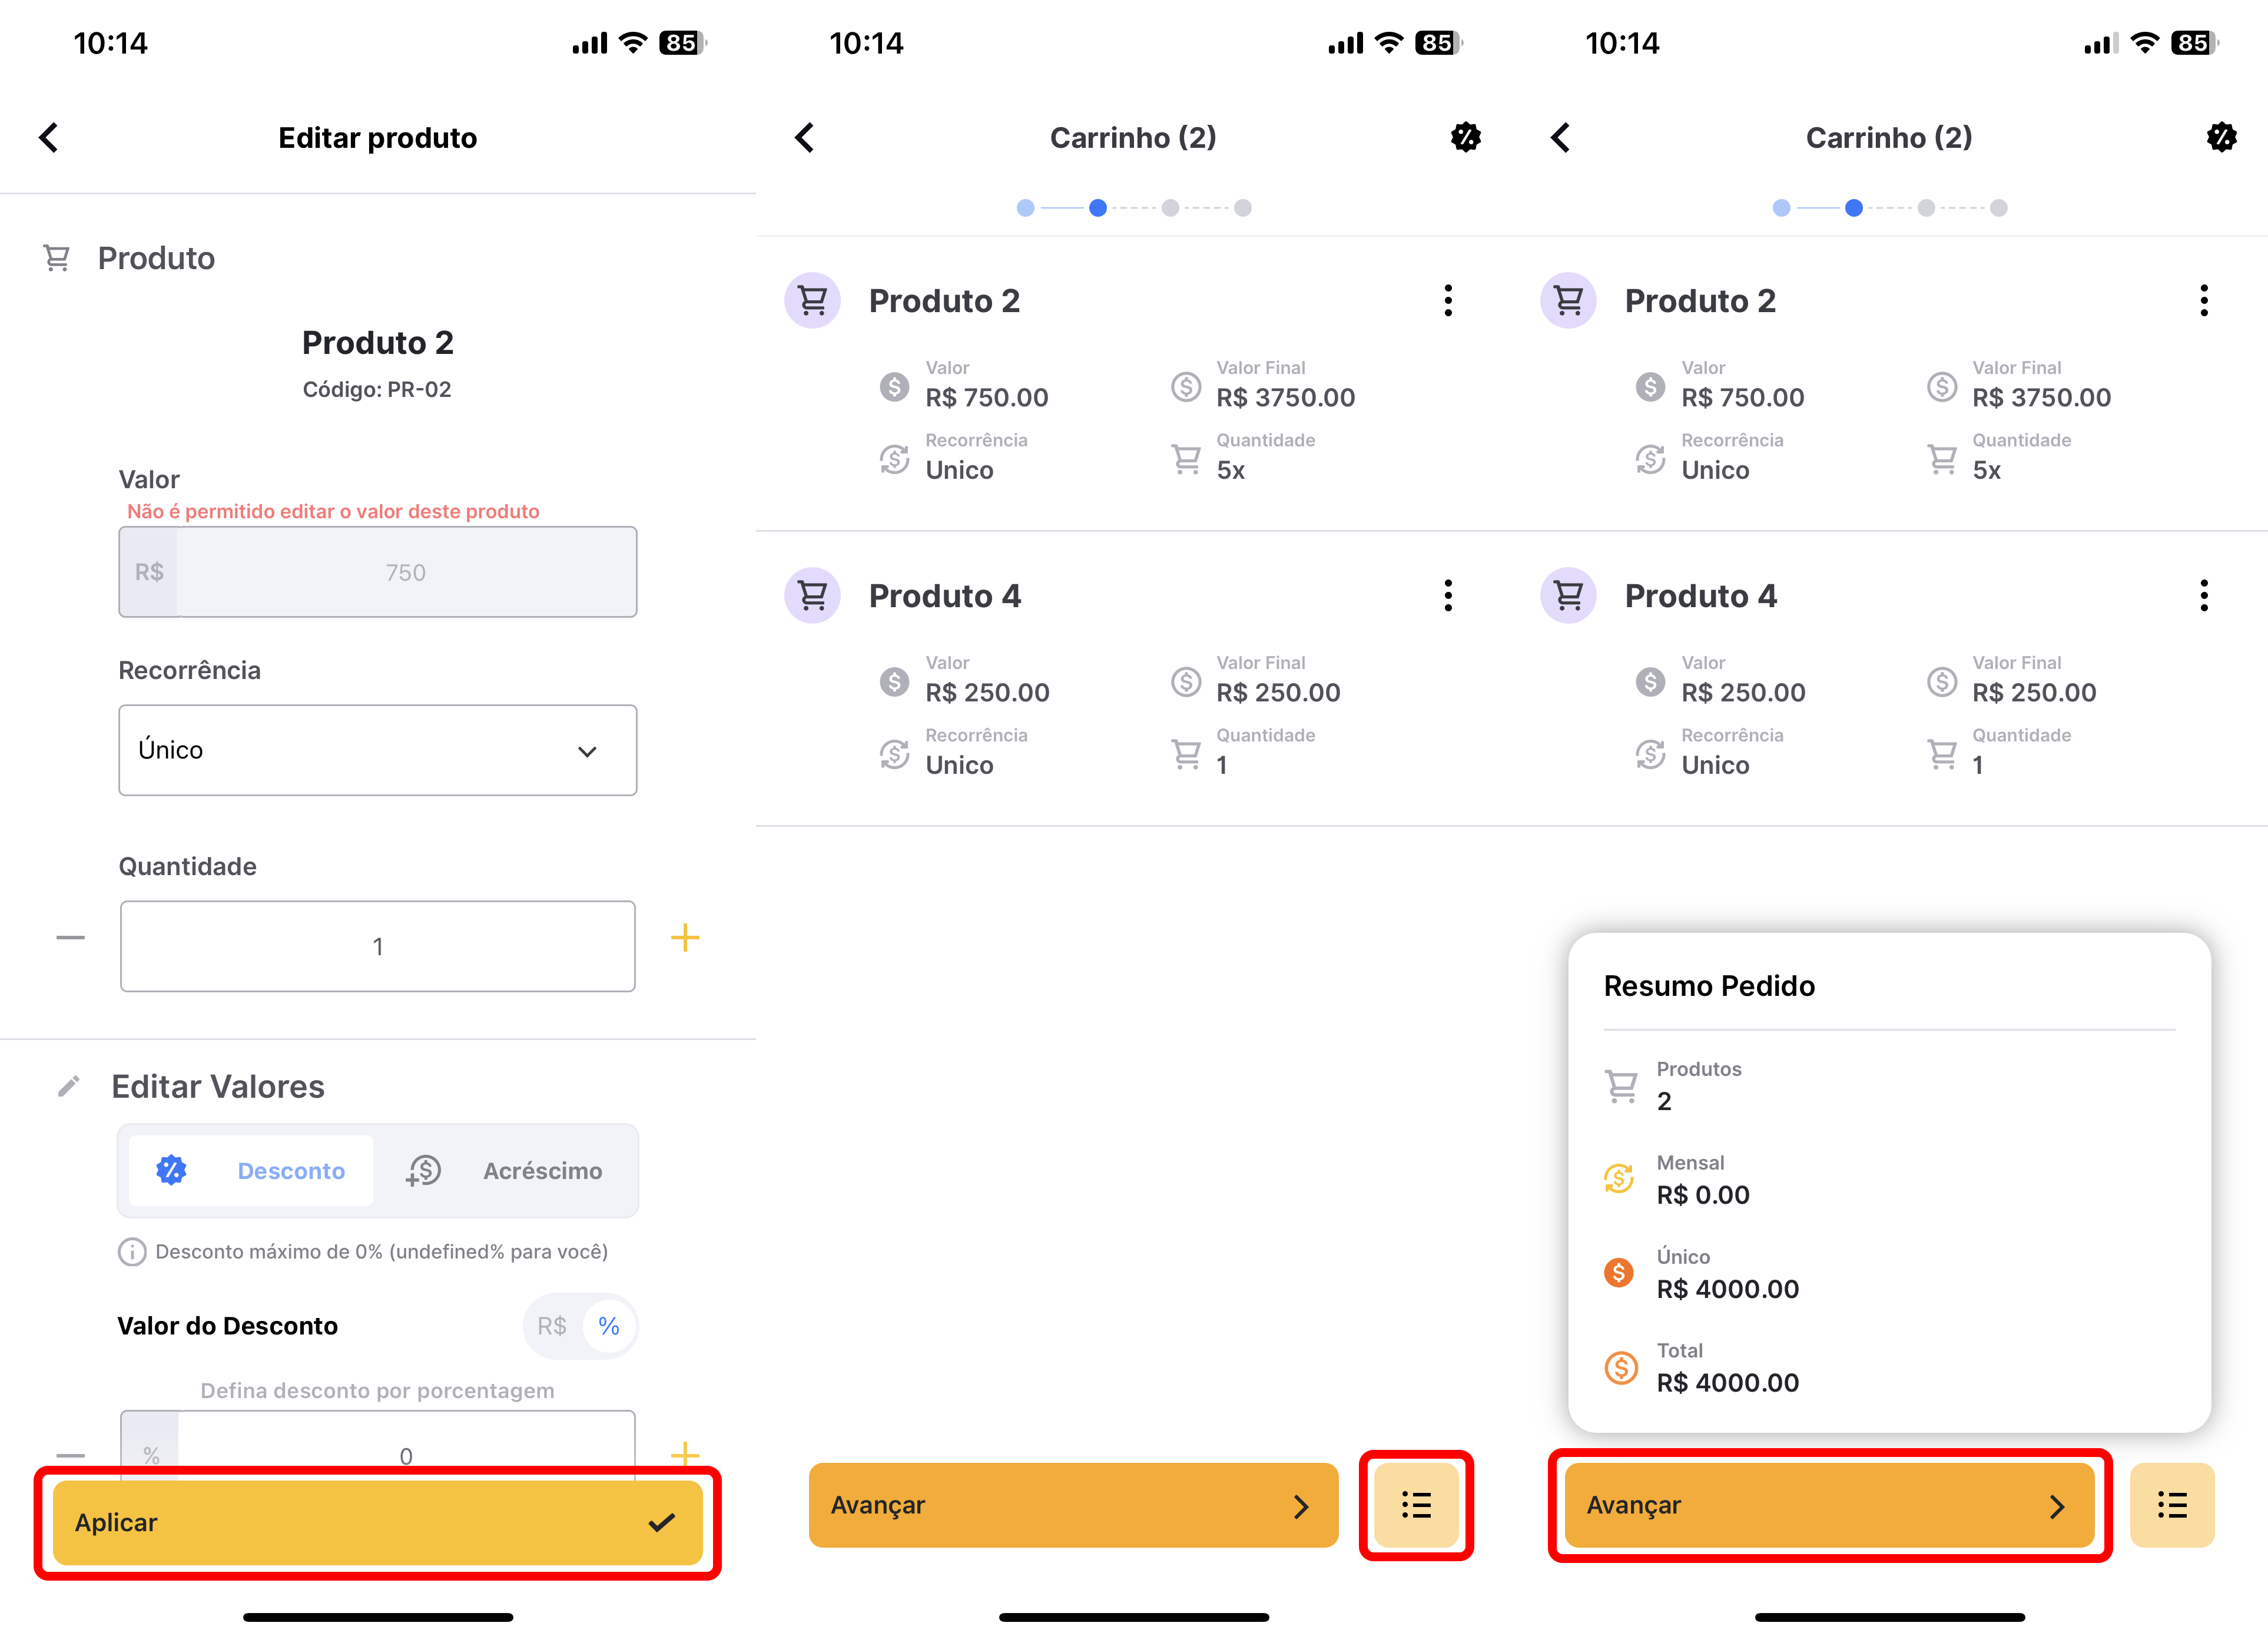Open discount badge icon in middle Carrinho header
Screen dimensions: 2268x1636
pyautogui.click(x=1465, y=137)
